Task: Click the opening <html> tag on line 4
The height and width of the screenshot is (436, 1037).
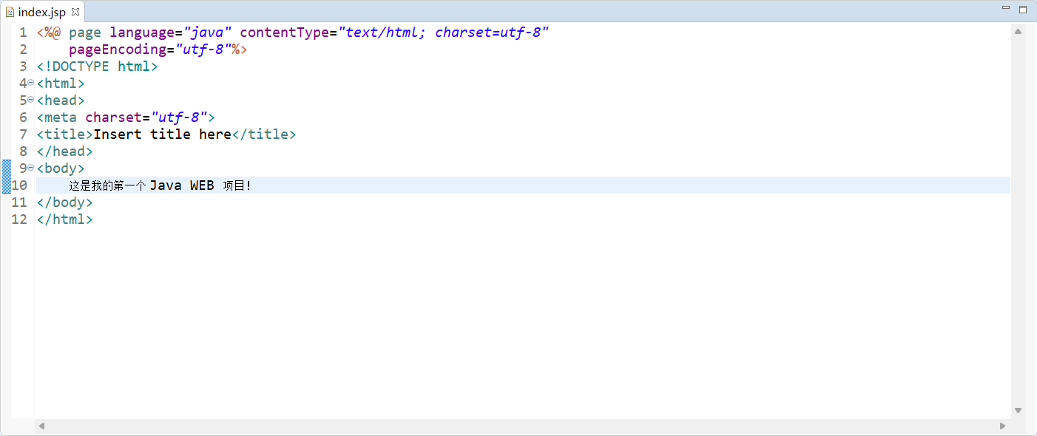Action: (61, 84)
